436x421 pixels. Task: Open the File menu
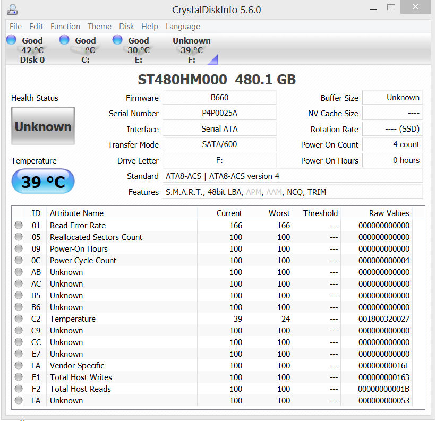point(15,27)
